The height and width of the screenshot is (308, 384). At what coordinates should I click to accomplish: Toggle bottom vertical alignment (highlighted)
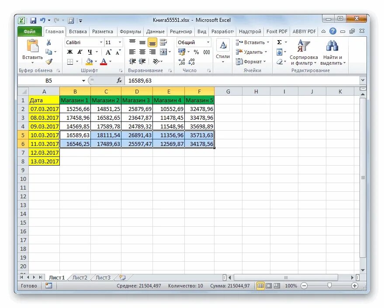[152, 43]
